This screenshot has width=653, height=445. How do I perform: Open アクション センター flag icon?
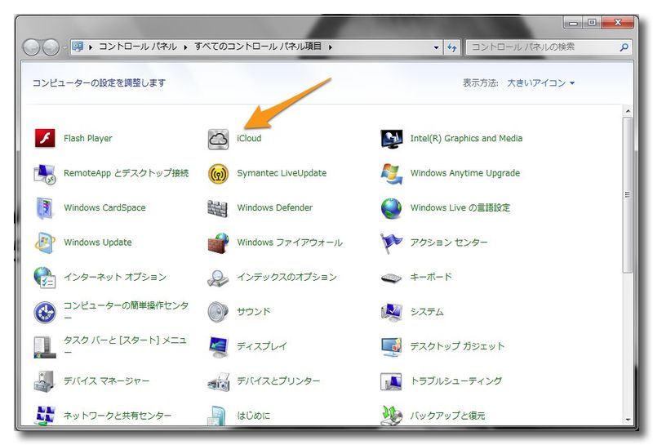pyautogui.click(x=392, y=243)
